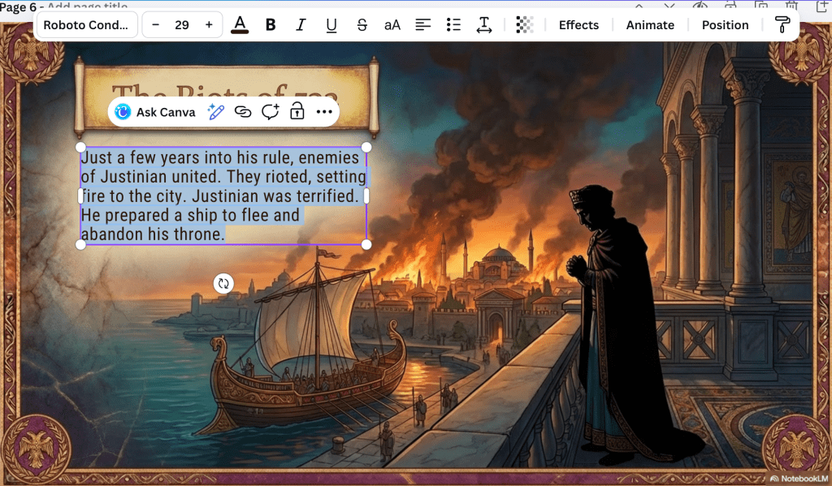Toggle underline on the selected text

pos(331,25)
